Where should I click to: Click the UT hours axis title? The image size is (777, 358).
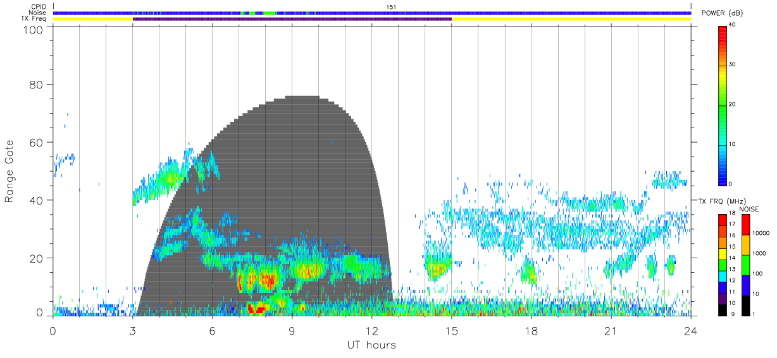point(371,345)
